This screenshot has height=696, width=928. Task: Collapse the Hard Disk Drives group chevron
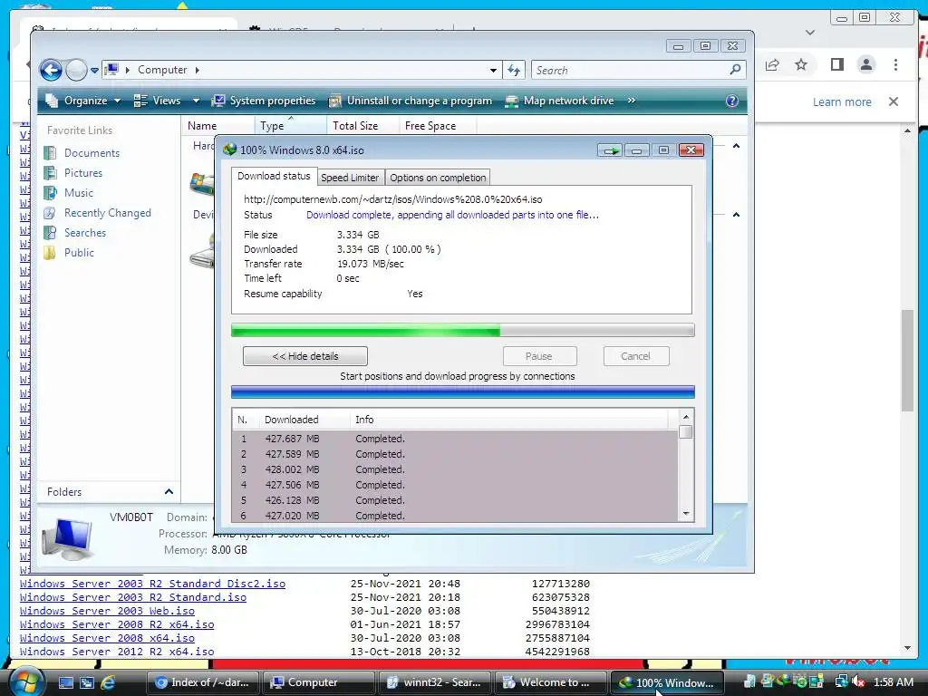(736, 146)
